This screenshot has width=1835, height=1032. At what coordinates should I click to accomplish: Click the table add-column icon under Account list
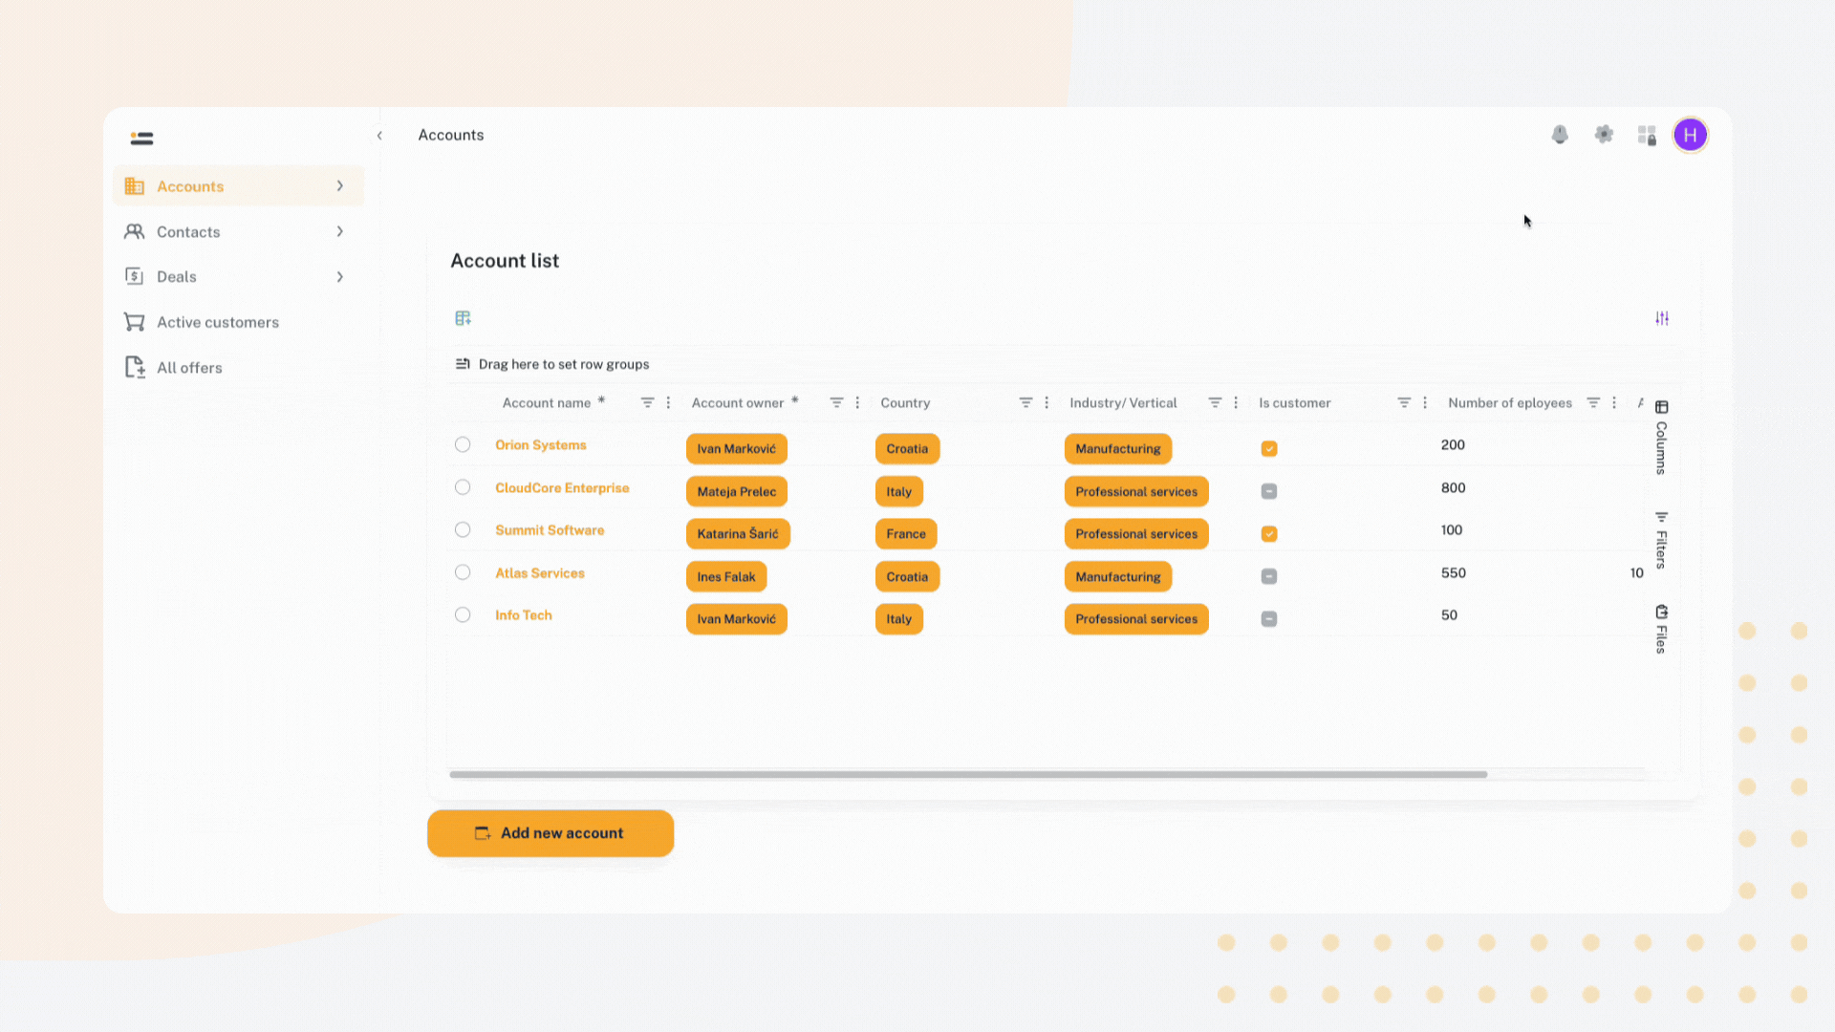tap(463, 318)
